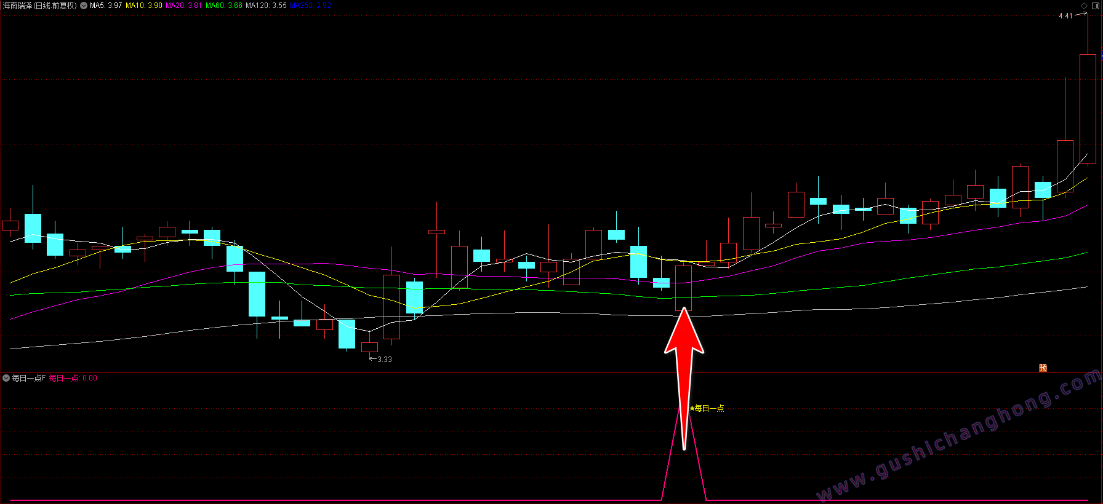Screen dimensions: 1103x504
Task: Expand the 每日一点F indicator dropdown arrow
Action: coord(6,378)
